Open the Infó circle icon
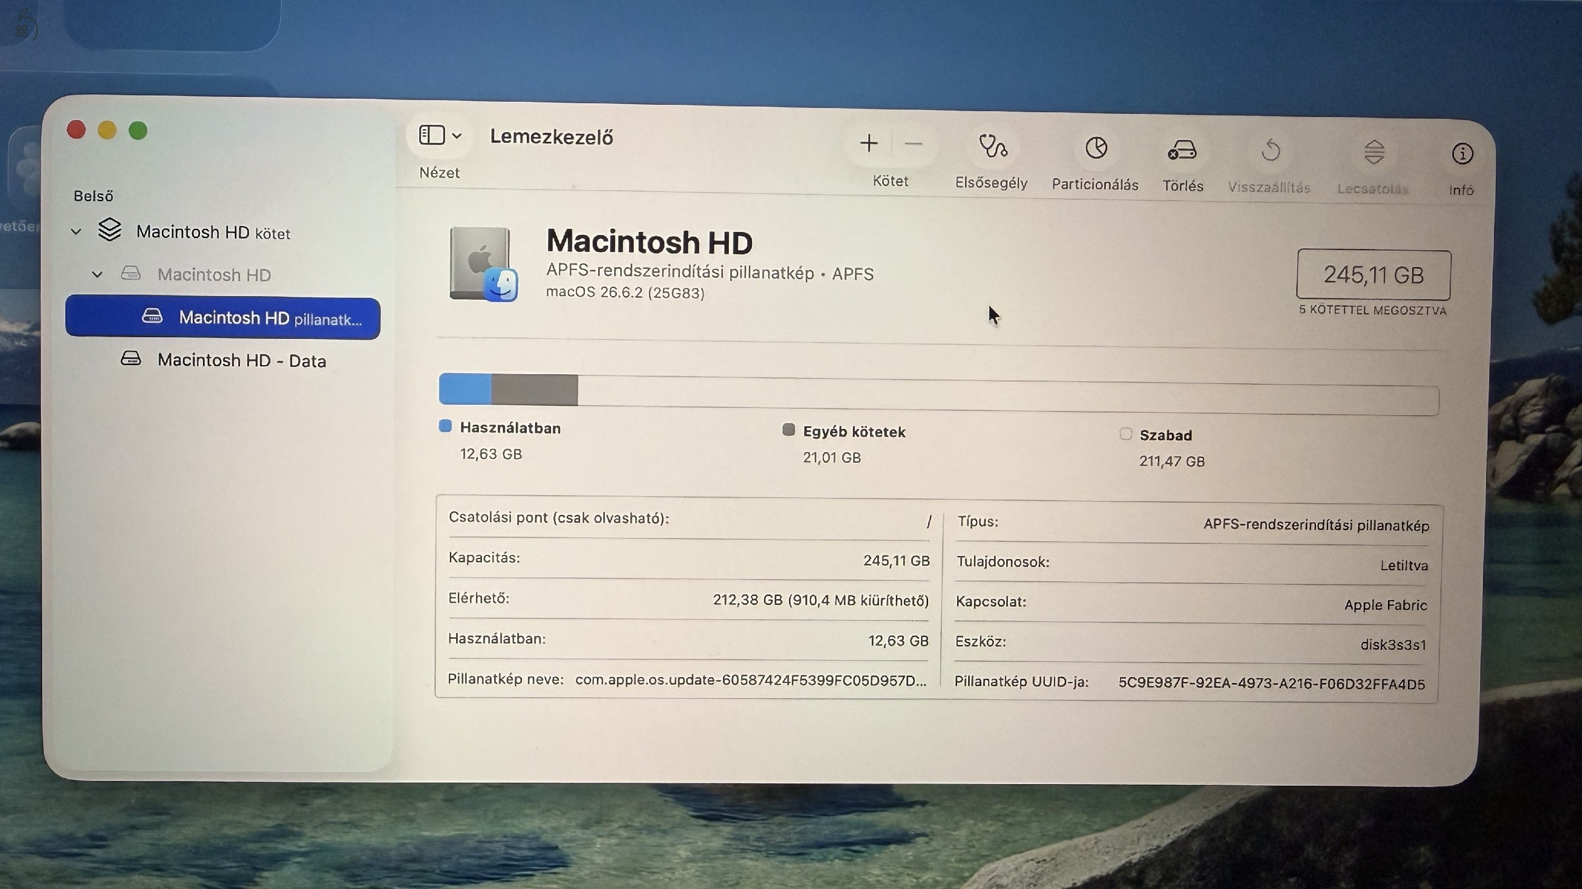 coord(1462,154)
